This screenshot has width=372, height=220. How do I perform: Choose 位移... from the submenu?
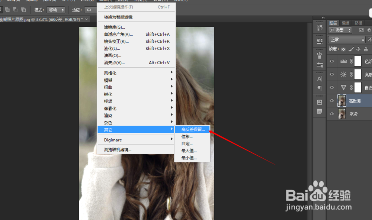coord(192,136)
